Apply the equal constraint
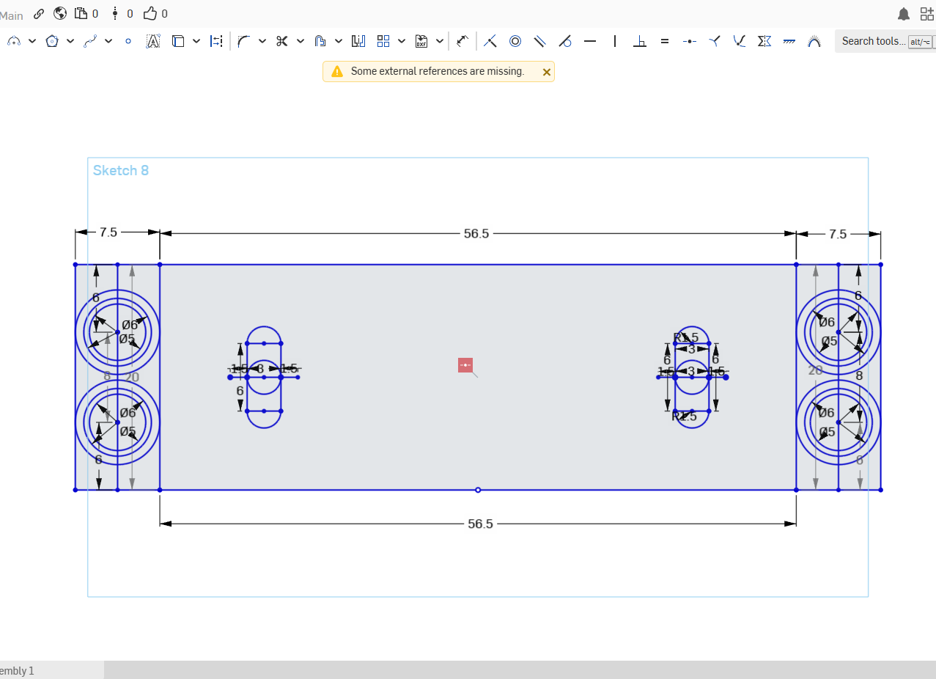The width and height of the screenshot is (936, 679). 665,41
